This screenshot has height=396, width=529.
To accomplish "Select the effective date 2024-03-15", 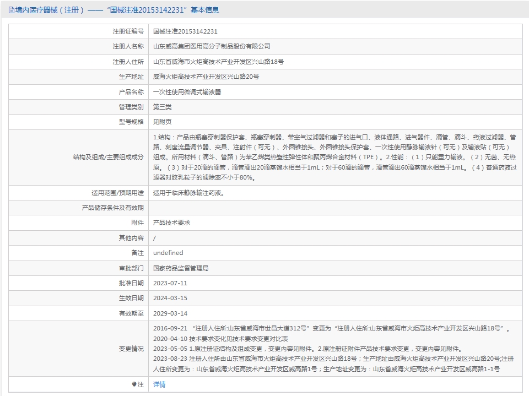I will (x=170, y=298).
